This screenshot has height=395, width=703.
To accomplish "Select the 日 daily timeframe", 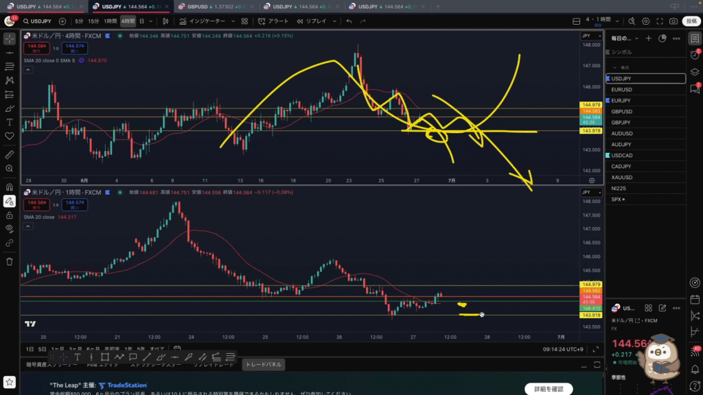I will [141, 21].
